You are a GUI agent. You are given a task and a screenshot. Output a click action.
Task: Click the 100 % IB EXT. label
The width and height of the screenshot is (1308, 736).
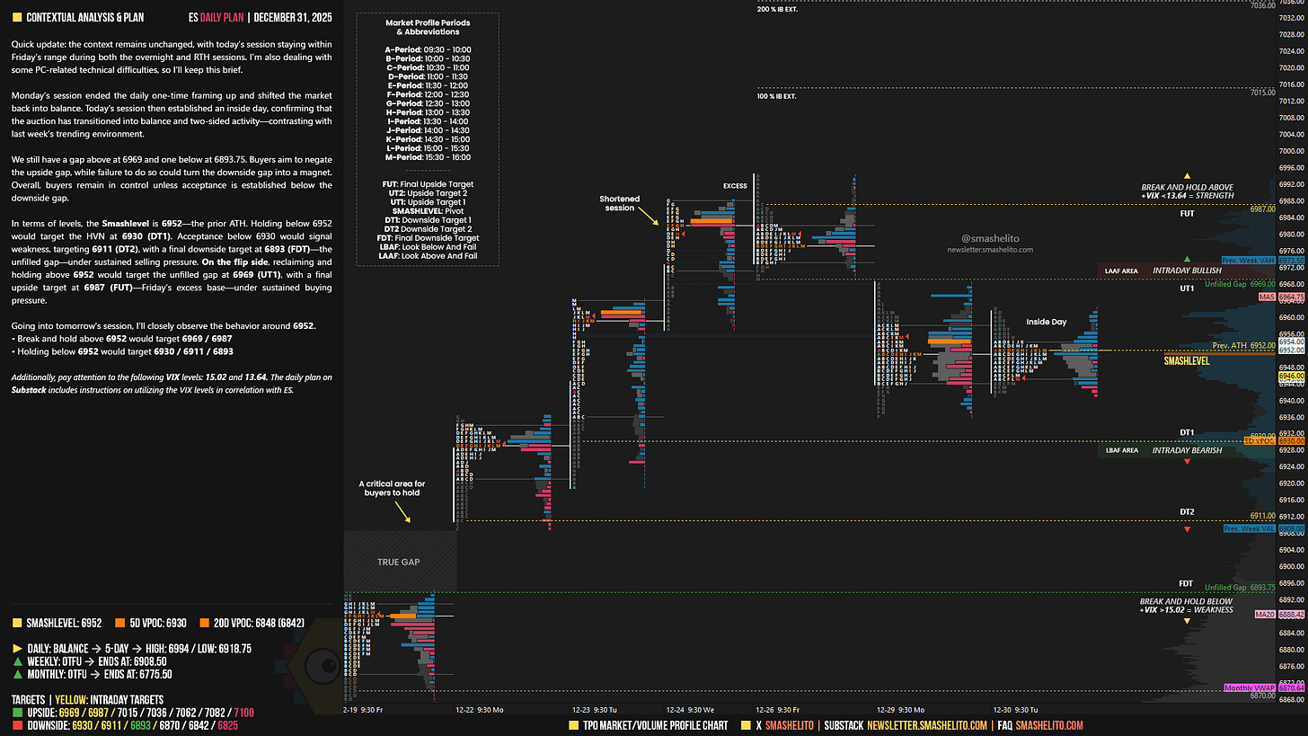click(777, 95)
